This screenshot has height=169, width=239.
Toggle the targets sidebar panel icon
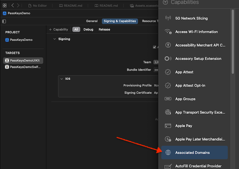click(4, 21)
